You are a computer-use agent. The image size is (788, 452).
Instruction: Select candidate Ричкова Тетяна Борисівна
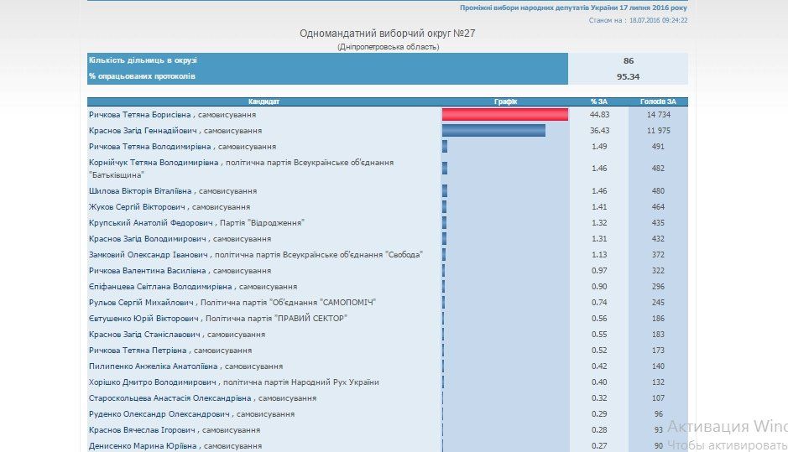[x=141, y=115]
